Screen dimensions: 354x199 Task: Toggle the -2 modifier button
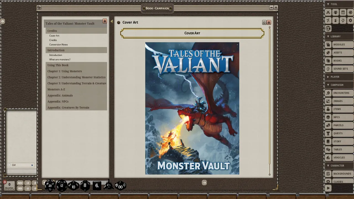(x=27, y=188)
